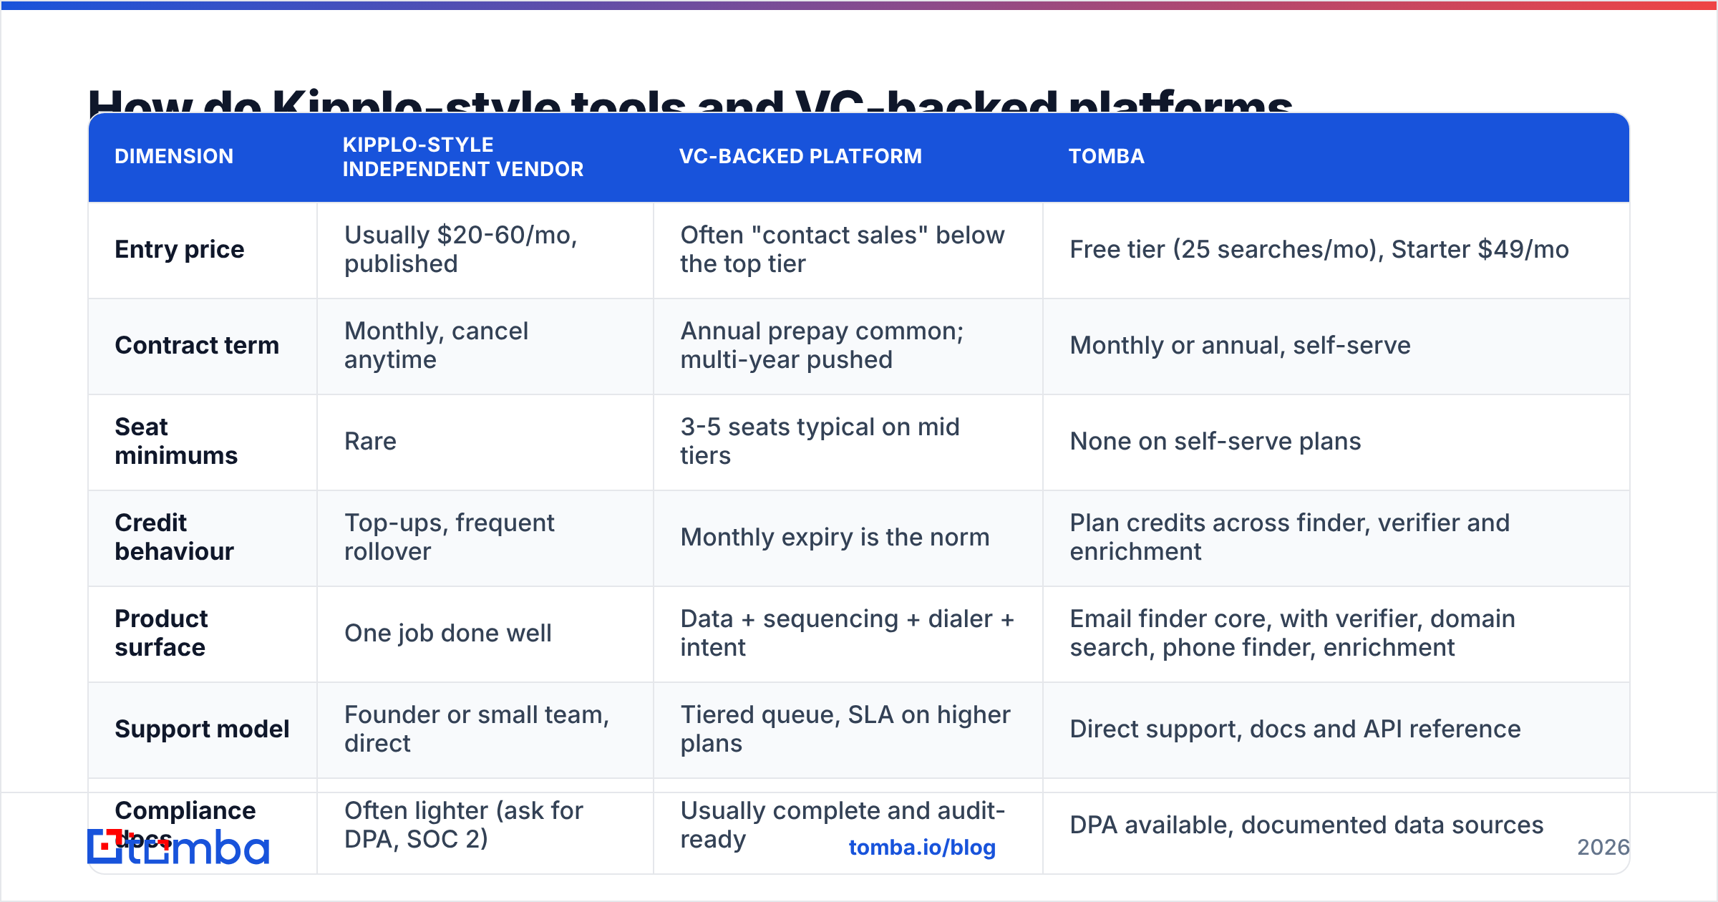The image size is (1718, 902).
Task: Click the 'Often lighter (ask for DPA, SOC 2)' cell
Action: click(485, 826)
